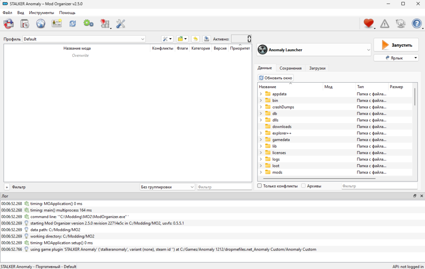Image resolution: width=425 pixels, height=269 pixels.
Task: Click the blue question mark Help icon
Action: point(416,24)
